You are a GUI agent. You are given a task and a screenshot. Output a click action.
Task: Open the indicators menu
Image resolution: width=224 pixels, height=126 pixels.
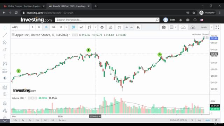(111, 27)
